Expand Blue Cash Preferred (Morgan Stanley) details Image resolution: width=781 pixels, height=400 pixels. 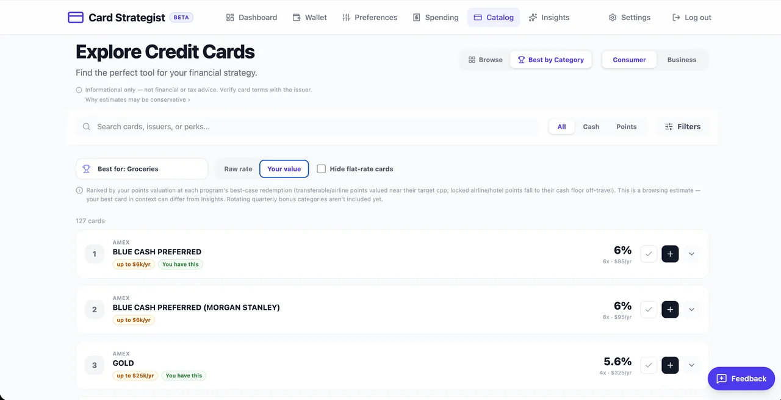click(x=691, y=310)
